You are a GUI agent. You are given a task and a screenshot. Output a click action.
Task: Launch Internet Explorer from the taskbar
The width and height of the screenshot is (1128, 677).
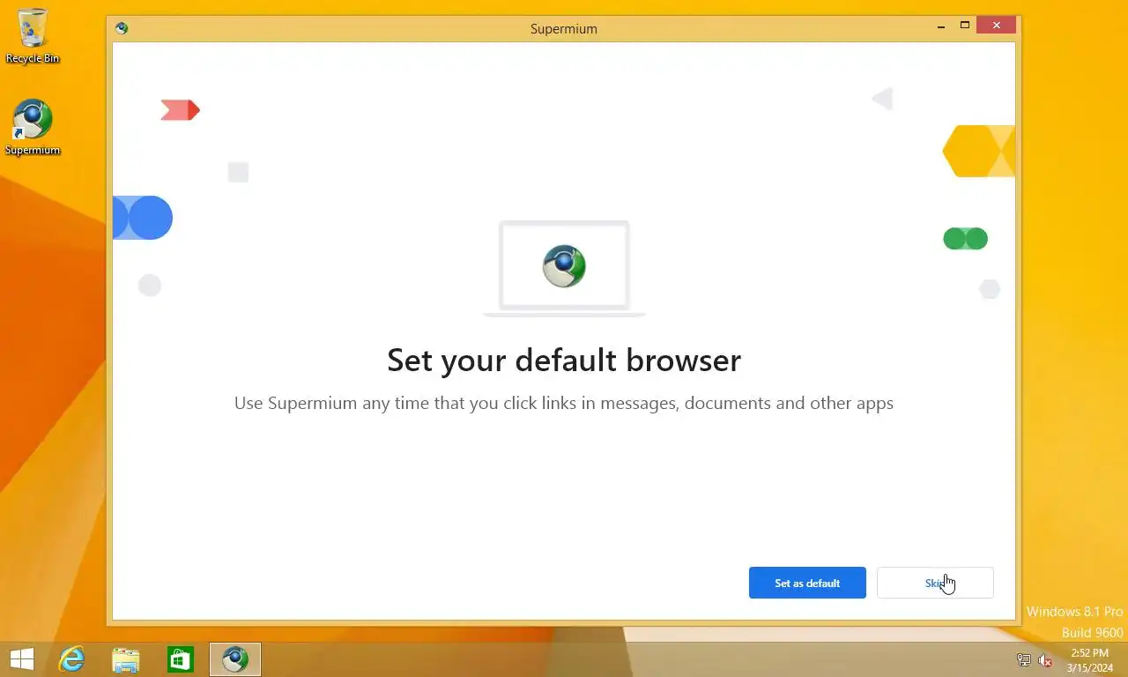[x=71, y=659]
